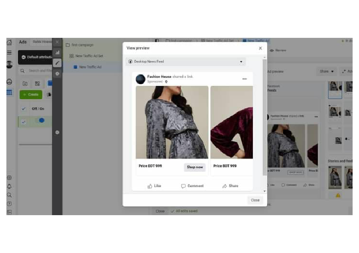Open the settings gear in left sidebar
The image size is (359, 253).
click(x=9, y=178)
